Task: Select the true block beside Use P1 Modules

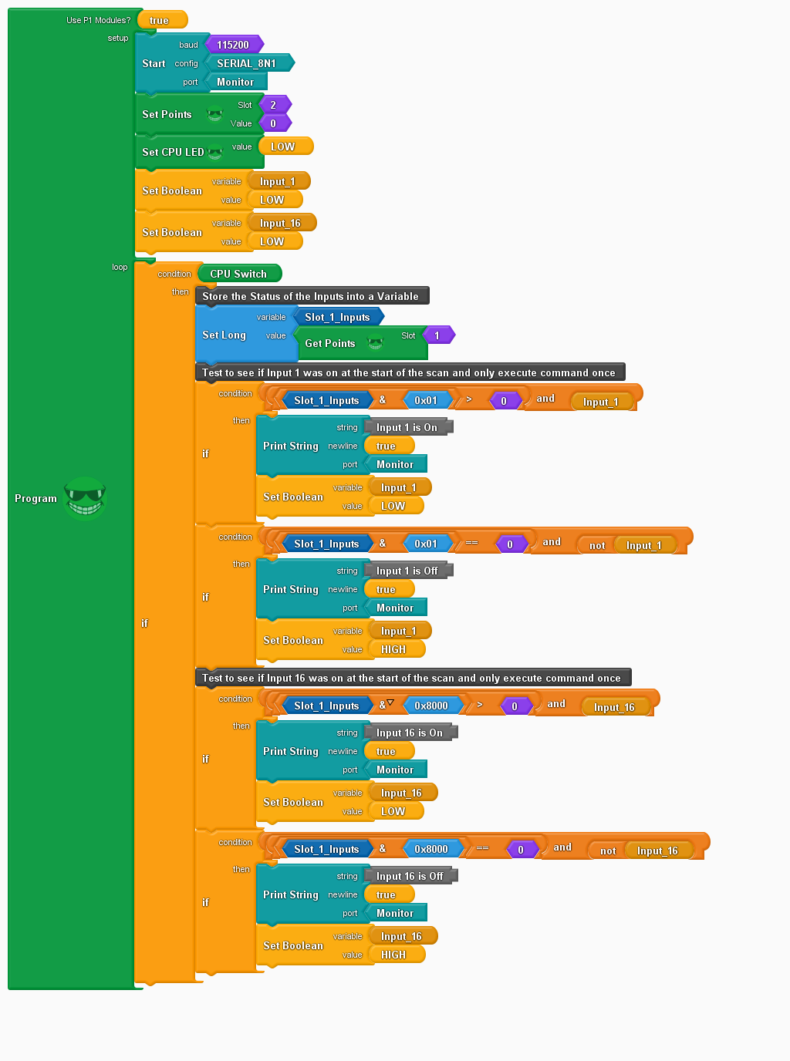Action: tap(163, 20)
